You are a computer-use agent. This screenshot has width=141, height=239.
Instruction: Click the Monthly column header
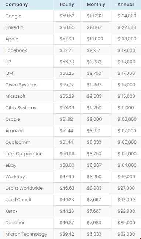pos(96,4)
